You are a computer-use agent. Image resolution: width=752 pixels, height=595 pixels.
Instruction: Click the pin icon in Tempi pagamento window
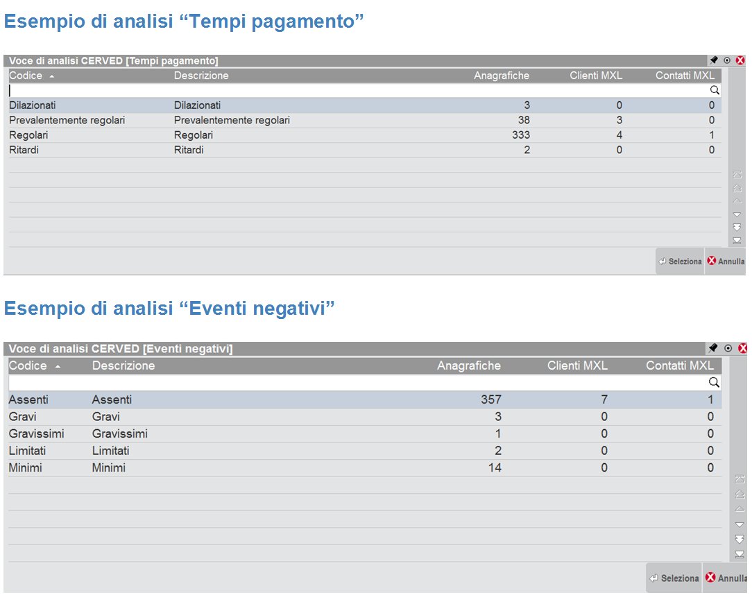pyautogui.click(x=714, y=60)
